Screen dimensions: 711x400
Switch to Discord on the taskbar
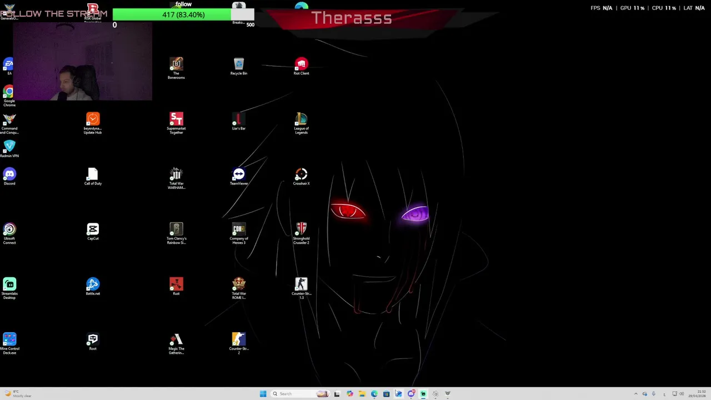412,394
